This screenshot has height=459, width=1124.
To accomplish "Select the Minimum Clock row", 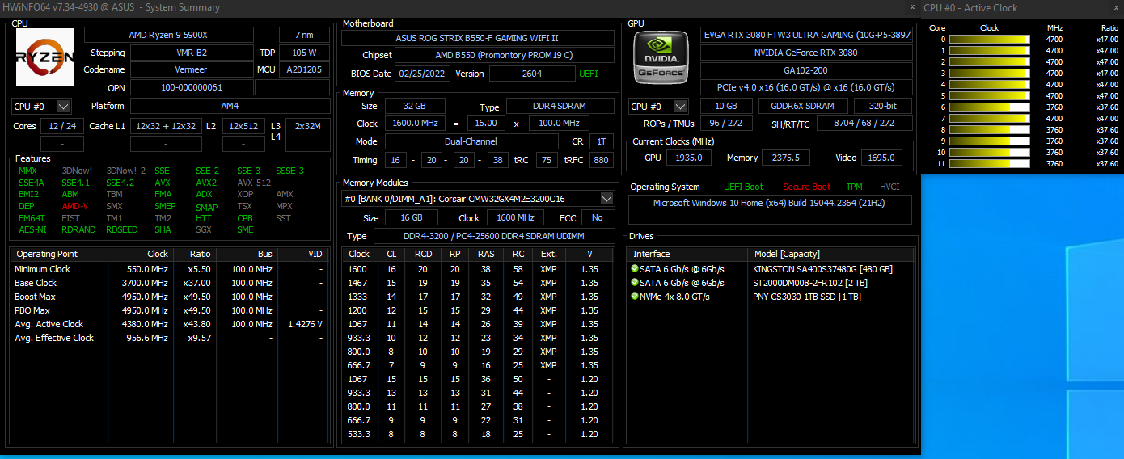I will pos(170,269).
